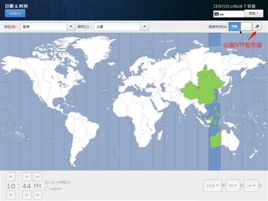Expand the city dropdown showing 上海

click(121, 27)
